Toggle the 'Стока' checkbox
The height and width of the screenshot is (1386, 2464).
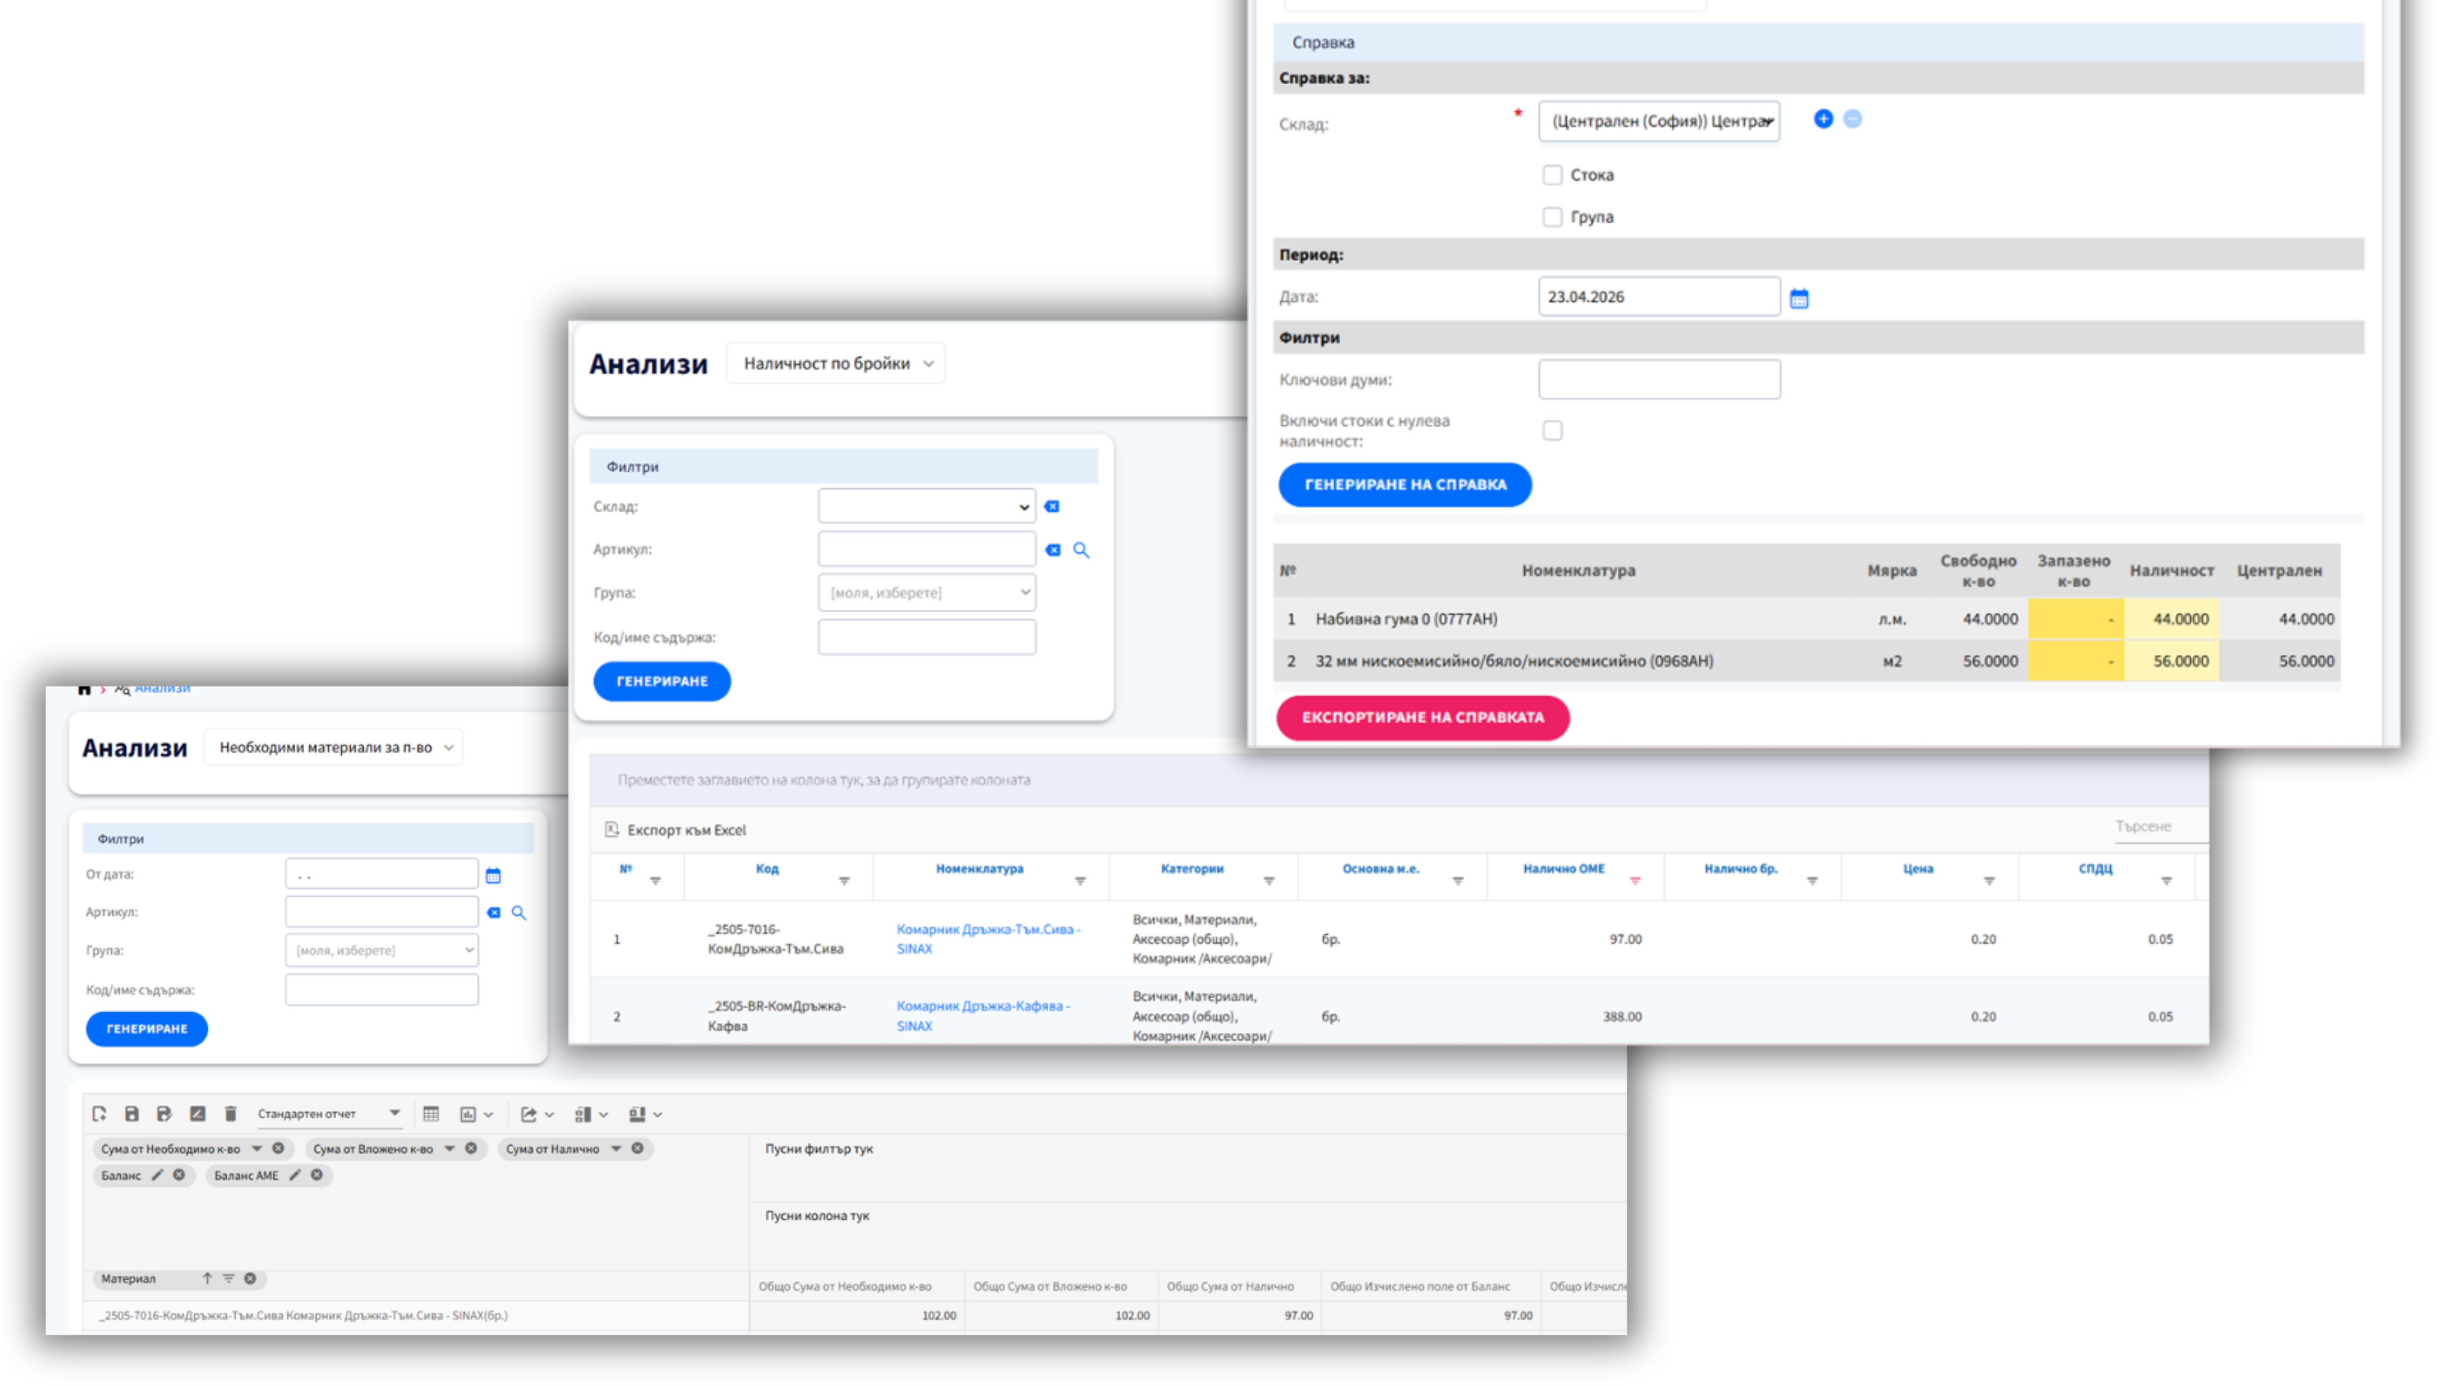point(1552,175)
